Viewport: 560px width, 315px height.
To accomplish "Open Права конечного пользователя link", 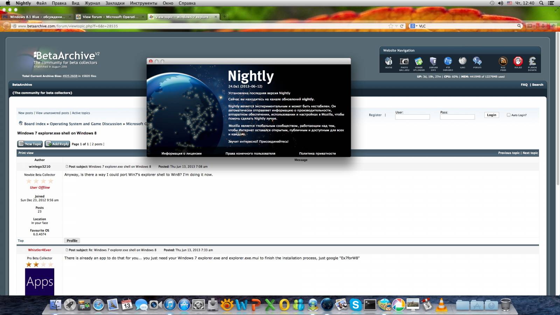I will [250, 153].
